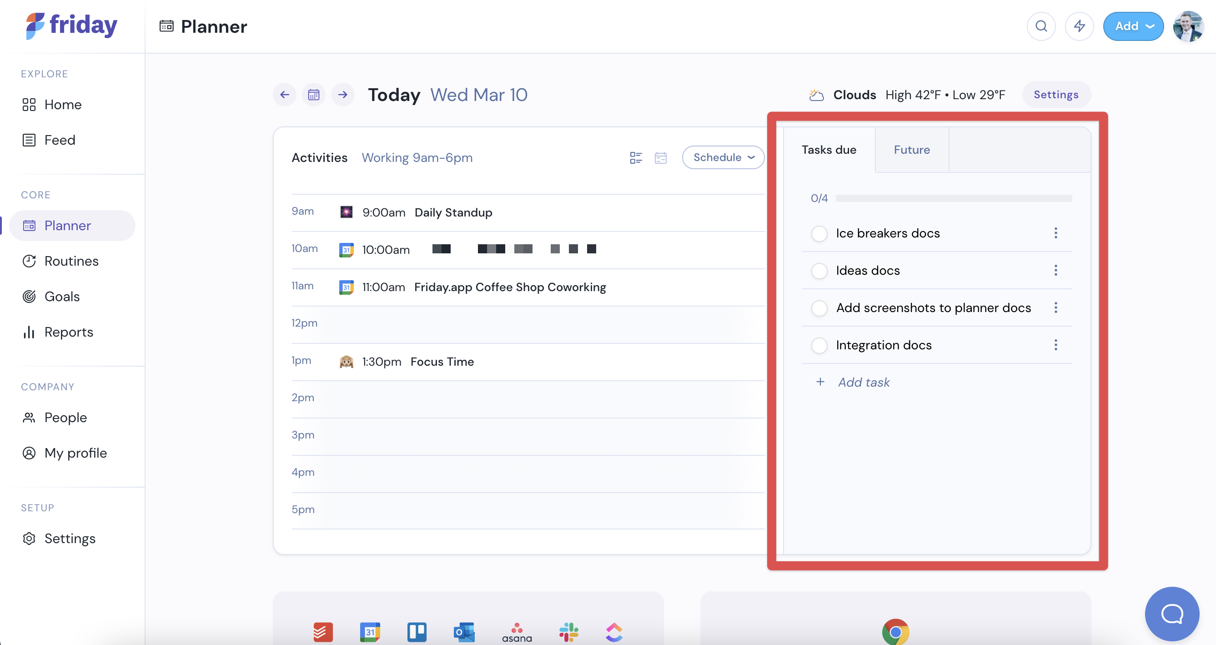This screenshot has width=1216, height=645.
Task: Switch to the Future tab
Action: pos(912,150)
